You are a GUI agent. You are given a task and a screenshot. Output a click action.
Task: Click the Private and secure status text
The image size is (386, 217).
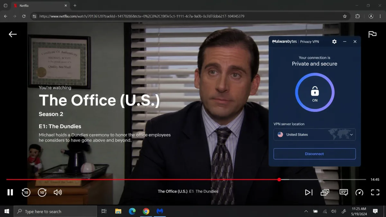(315, 64)
